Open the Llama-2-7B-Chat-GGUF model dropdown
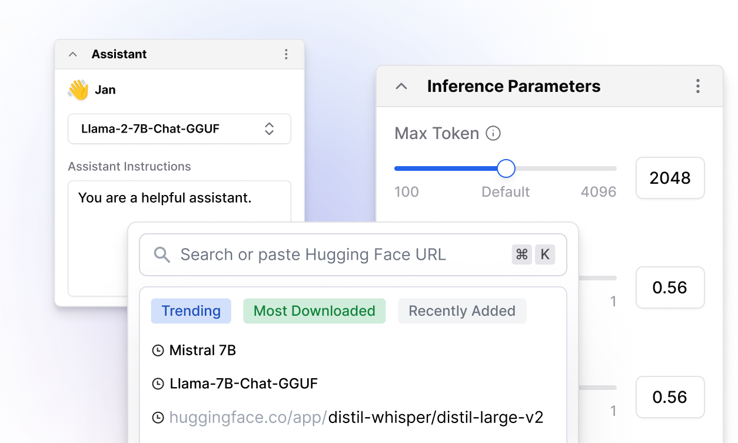This screenshot has height=443, width=738. (x=179, y=129)
